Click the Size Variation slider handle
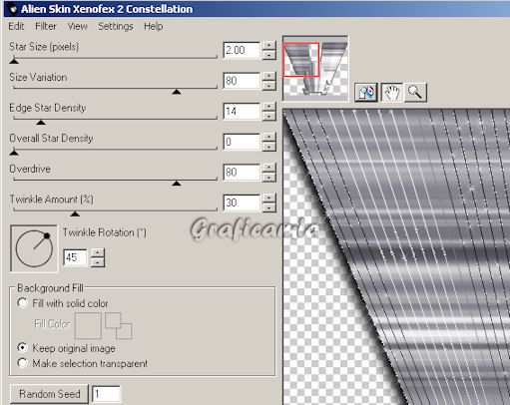This screenshot has height=405, width=510. (177, 92)
